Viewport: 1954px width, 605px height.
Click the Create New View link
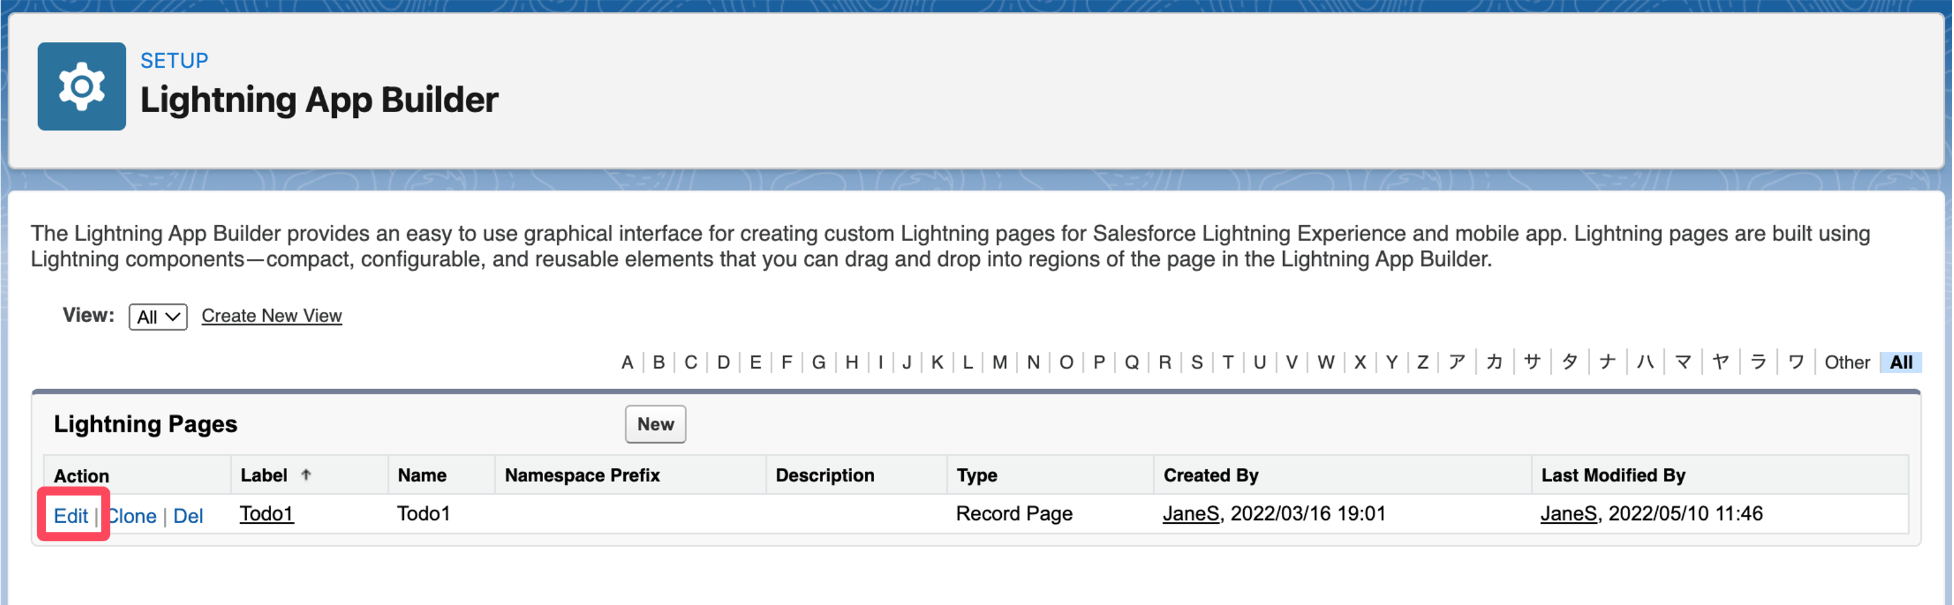[272, 316]
